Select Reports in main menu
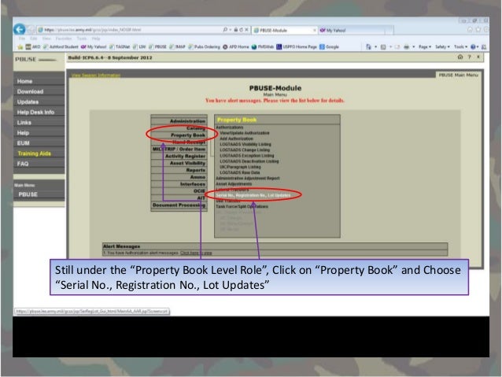 (179, 170)
